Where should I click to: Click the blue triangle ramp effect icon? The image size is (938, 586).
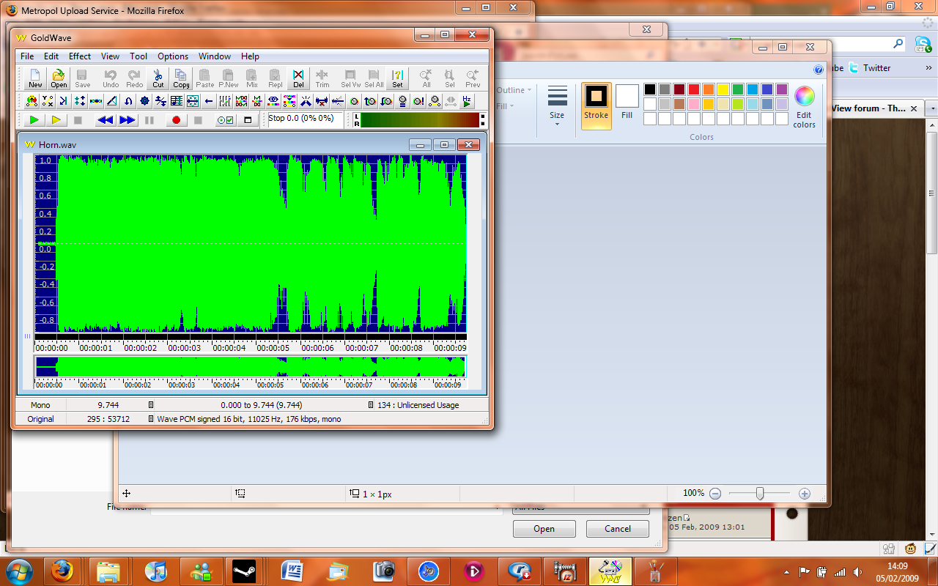(x=112, y=101)
